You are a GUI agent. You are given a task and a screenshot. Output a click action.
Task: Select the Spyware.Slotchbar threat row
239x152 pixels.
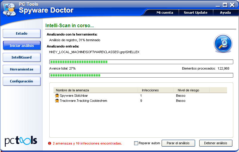click(140, 96)
